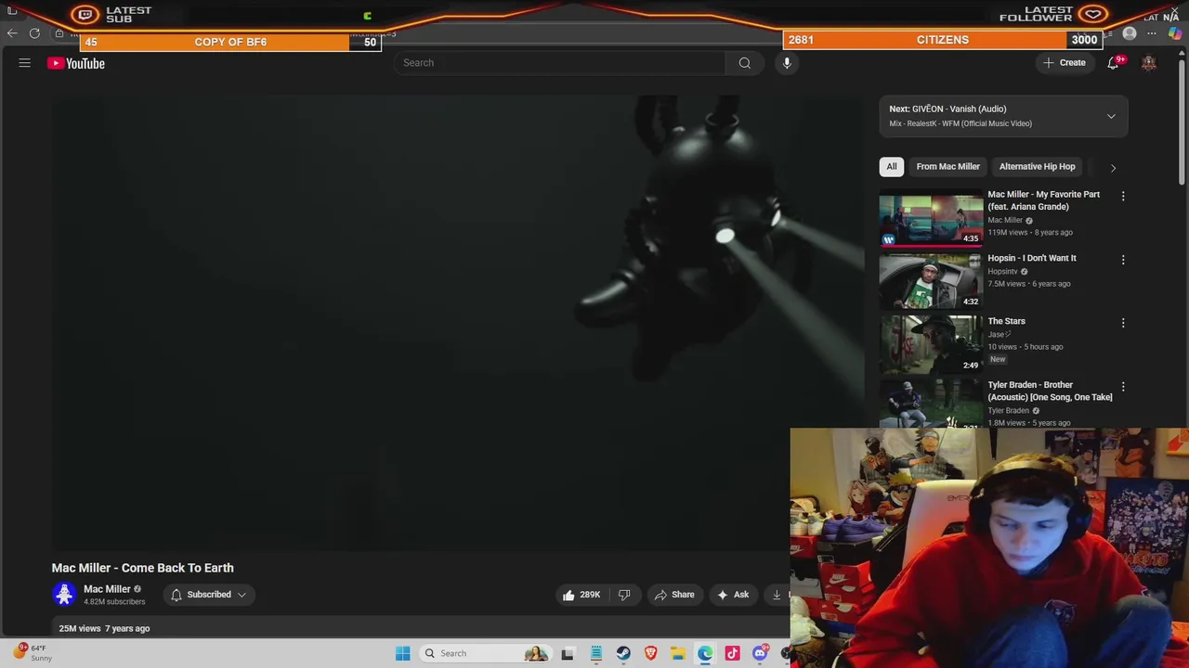The width and height of the screenshot is (1189, 668).
Task: Switch to Edge browser on taskbar
Action: (x=705, y=653)
